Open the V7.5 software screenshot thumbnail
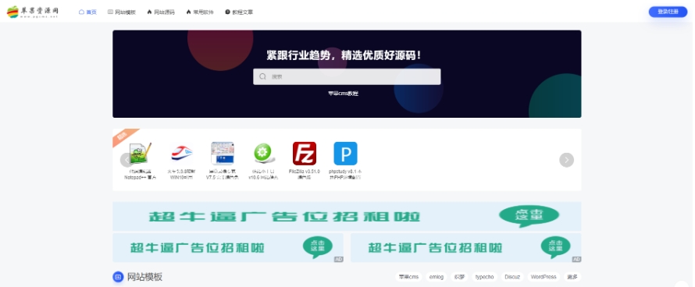The width and height of the screenshot is (695, 287). 223,154
